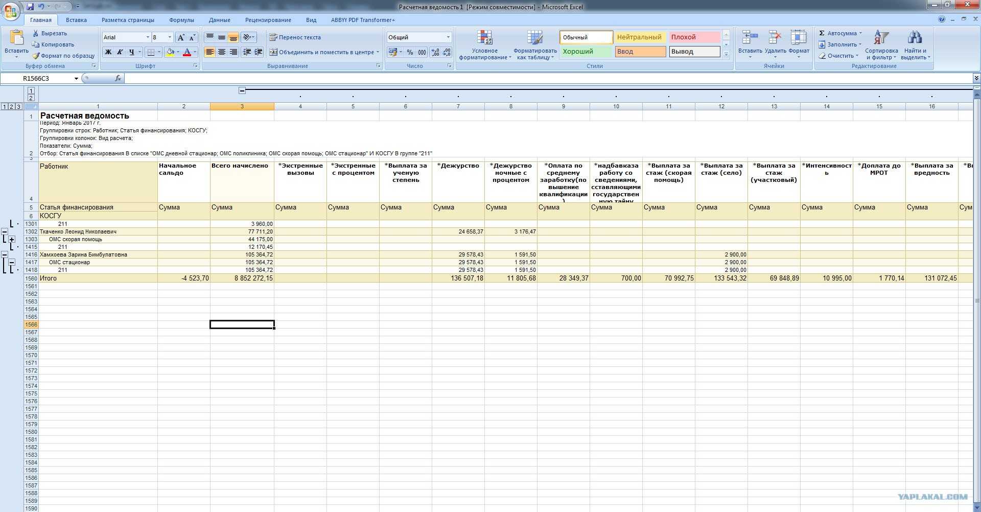Open the ABBYY PDF Transformer+ tab

coord(363,20)
